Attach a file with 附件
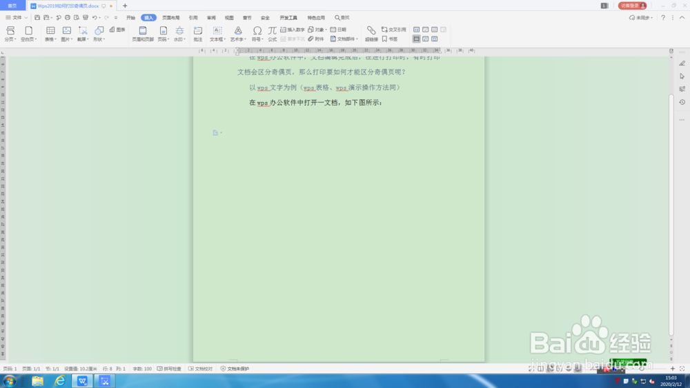The height and width of the screenshot is (388, 690). pos(316,39)
